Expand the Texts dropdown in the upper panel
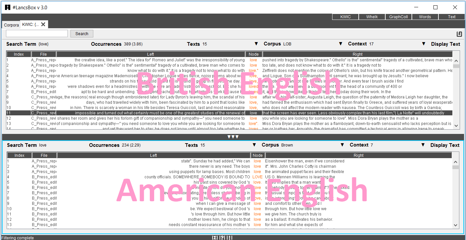This screenshot has height=240, width=466. (256, 44)
